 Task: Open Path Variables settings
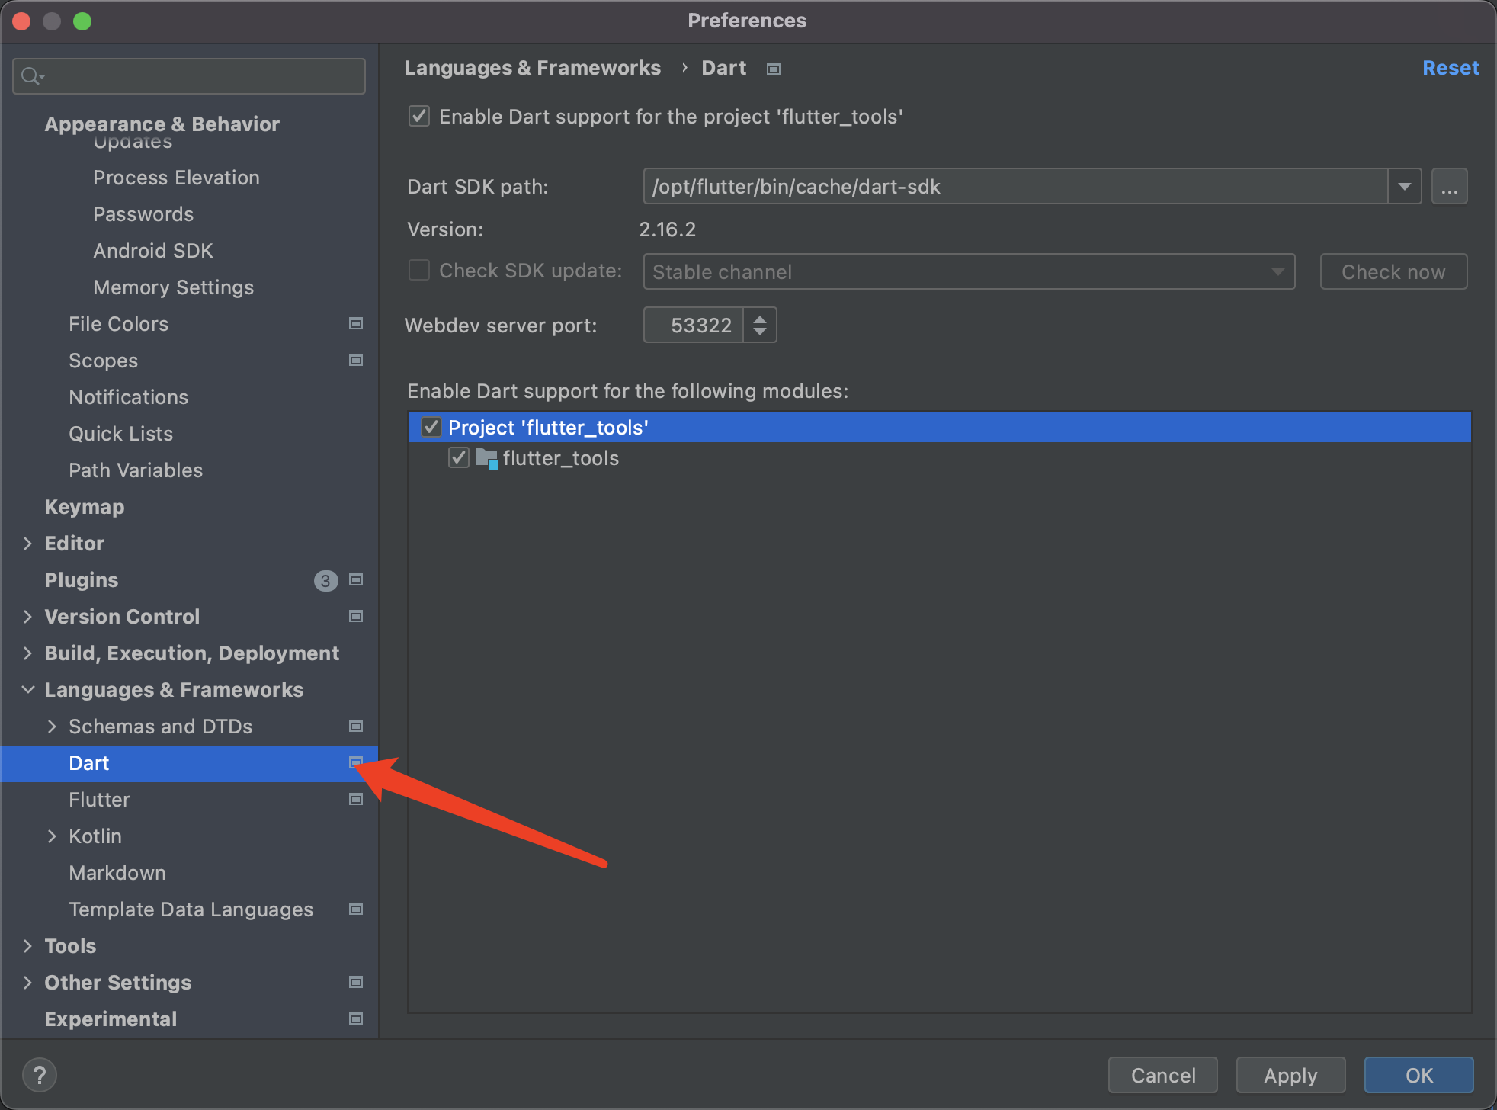[136, 470]
